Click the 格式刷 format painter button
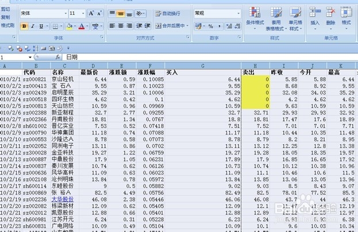Image resolution: width=358 pixels, height=232 pixels. (x=7, y=25)
